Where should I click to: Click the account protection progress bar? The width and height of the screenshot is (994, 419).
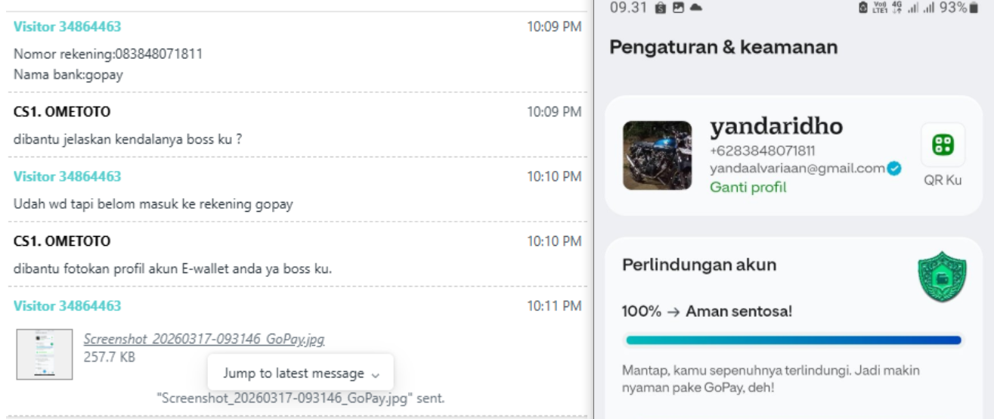point(793,340)
